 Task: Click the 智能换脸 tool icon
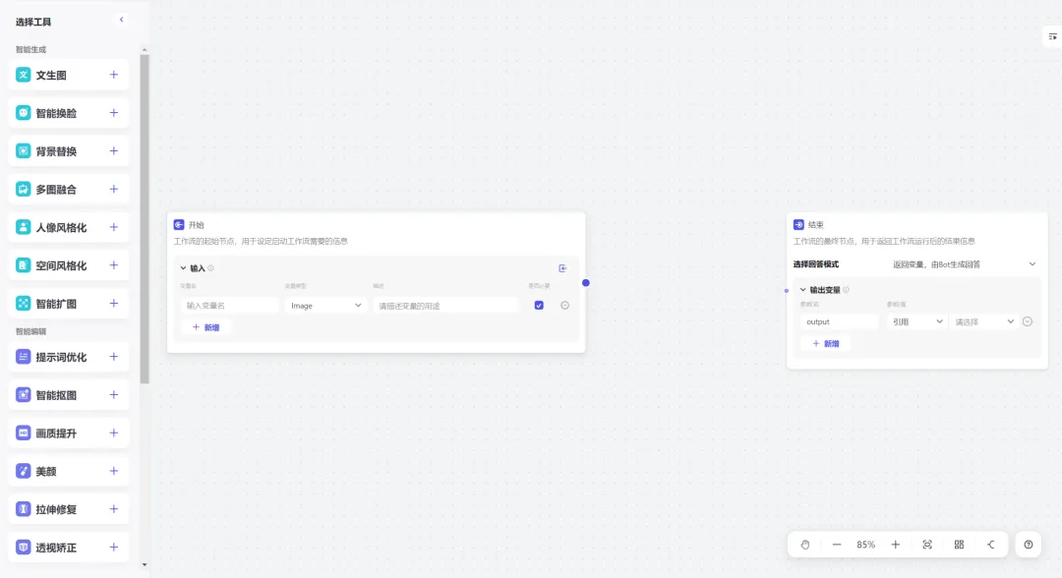23,113
